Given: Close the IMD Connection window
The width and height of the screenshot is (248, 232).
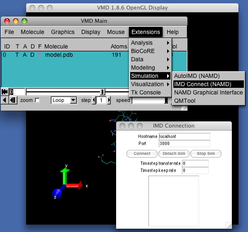Looking at the screenshot, I should (122, 126).
